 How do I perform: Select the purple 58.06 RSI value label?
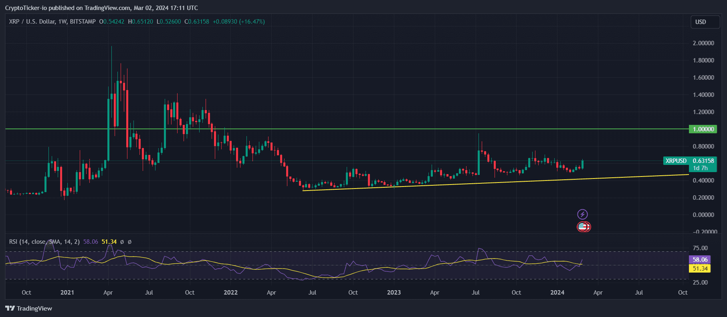coord(699,260)
